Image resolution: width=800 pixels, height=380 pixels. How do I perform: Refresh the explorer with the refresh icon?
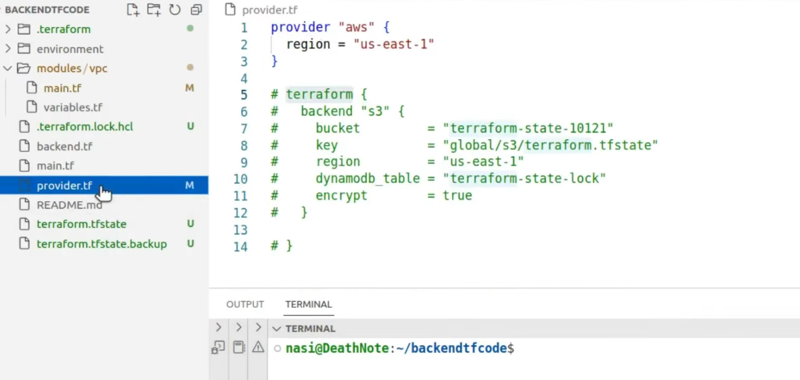pyautogui.click(x=175, y=10)
